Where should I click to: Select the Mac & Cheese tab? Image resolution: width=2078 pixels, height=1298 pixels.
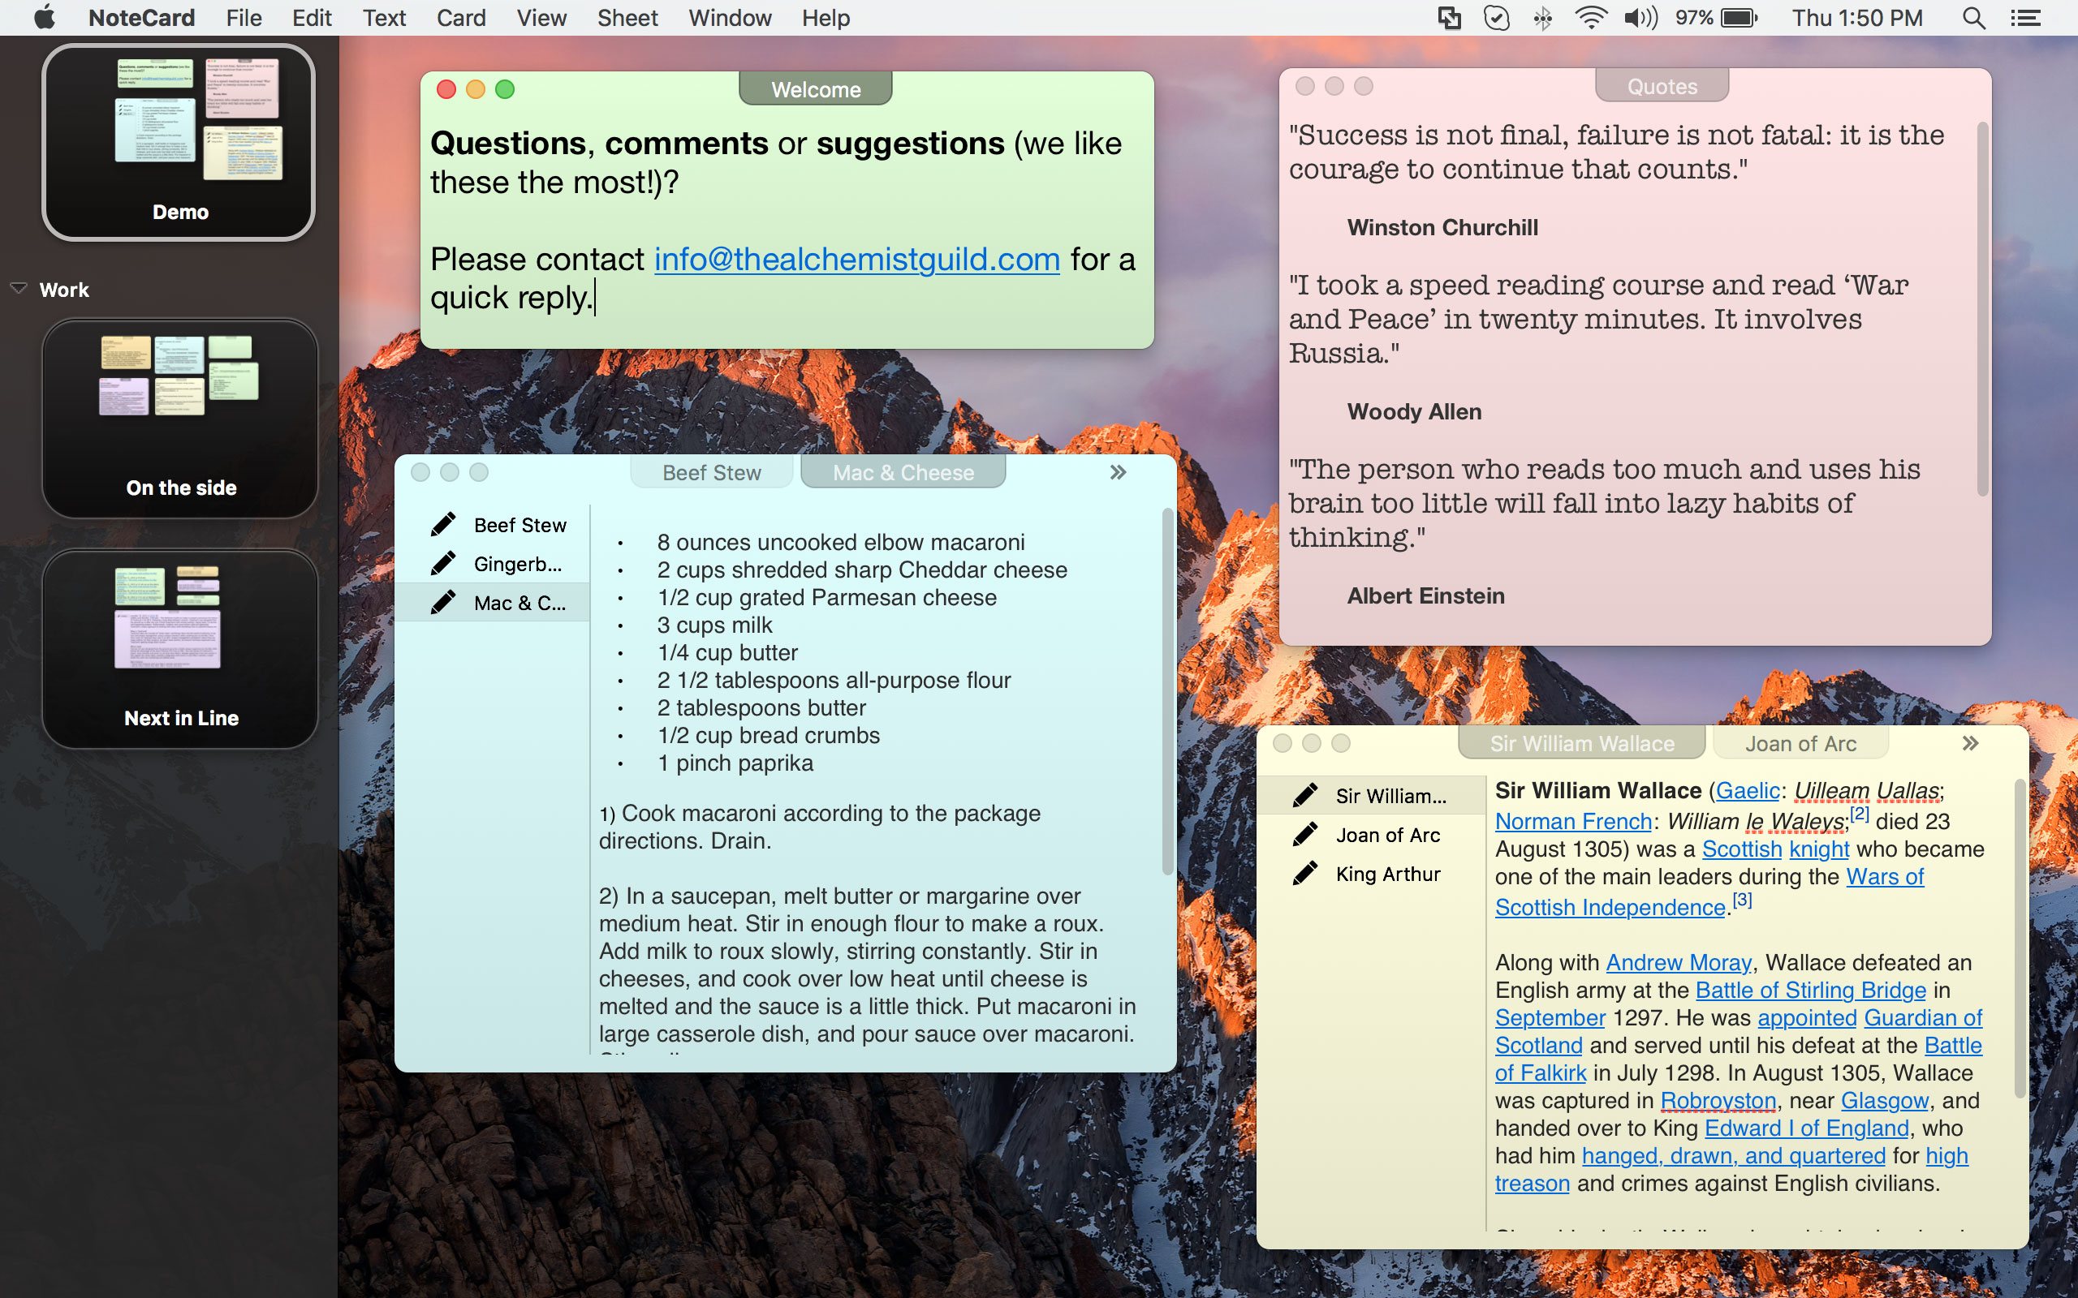901,471
